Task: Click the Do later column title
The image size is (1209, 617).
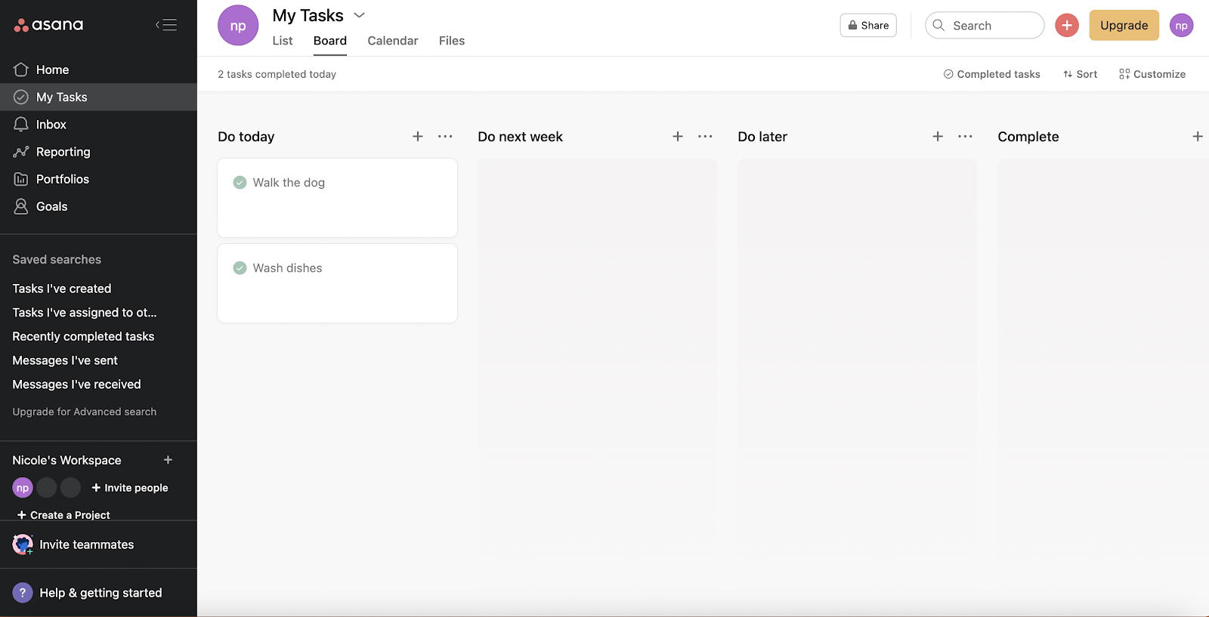Action: (x=762, y=137)
